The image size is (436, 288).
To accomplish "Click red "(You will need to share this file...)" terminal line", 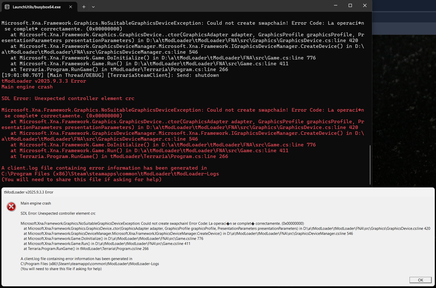I will [x=82, y=179].
